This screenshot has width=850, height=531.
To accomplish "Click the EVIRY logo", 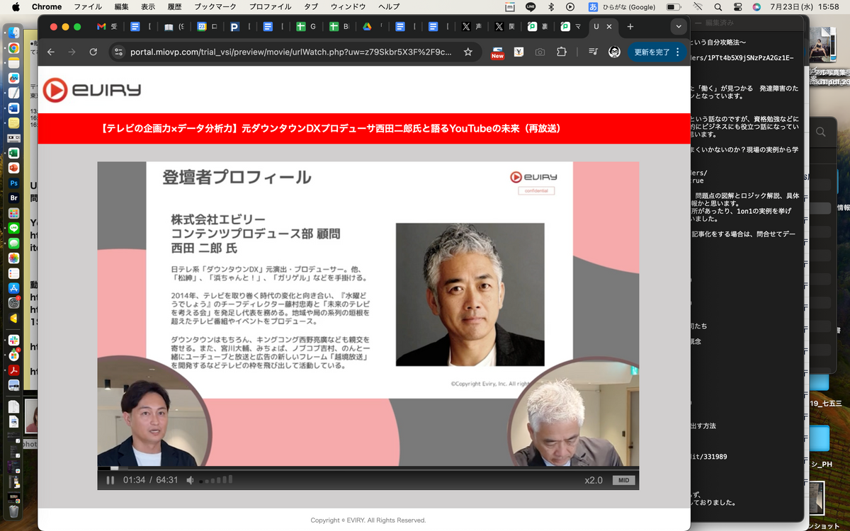I will 92,90.
